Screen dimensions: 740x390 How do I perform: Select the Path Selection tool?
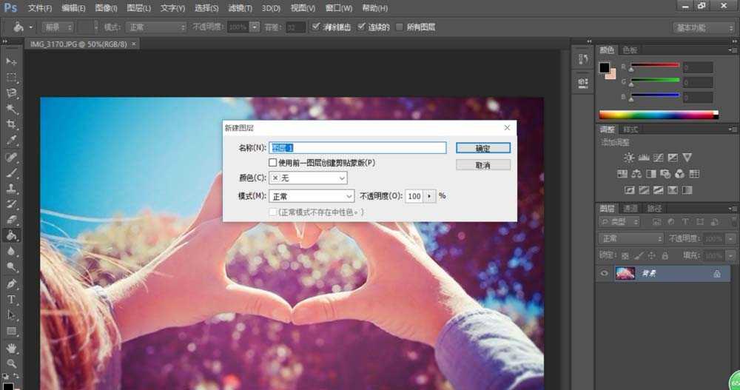(x=11, y=315)
